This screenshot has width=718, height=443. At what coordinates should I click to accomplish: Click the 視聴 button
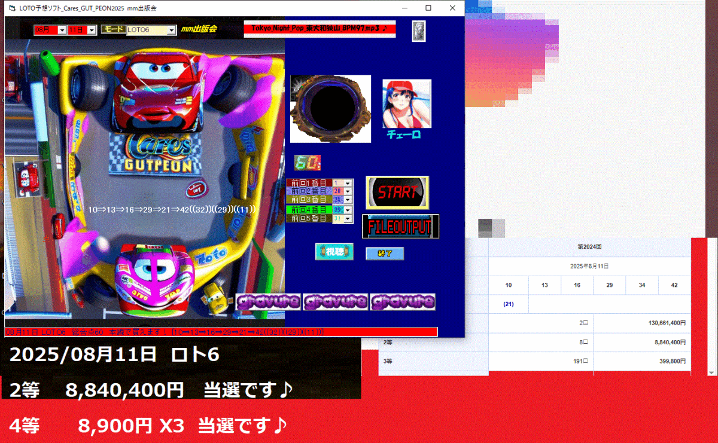pos(334,252)
